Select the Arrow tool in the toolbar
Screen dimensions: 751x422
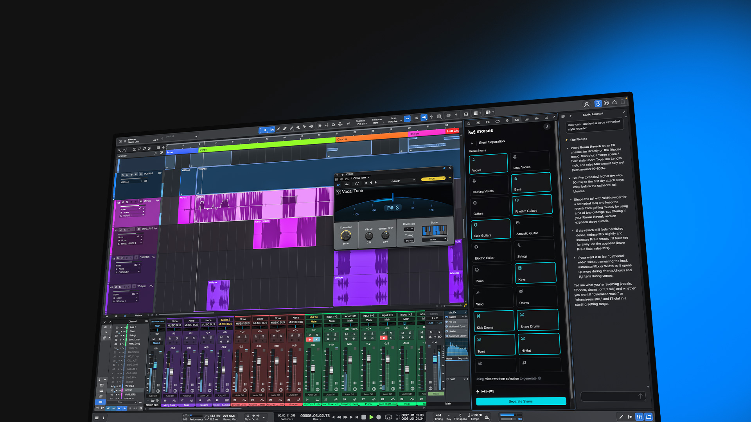(x=265, y=130)
